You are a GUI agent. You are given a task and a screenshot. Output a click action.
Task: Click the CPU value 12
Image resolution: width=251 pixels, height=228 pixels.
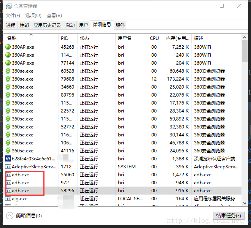pyautogui.click(x=154, y=79)
